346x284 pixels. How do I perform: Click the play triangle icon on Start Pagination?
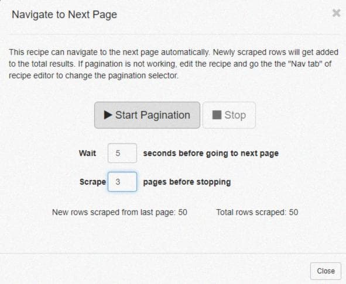(108, 115)
